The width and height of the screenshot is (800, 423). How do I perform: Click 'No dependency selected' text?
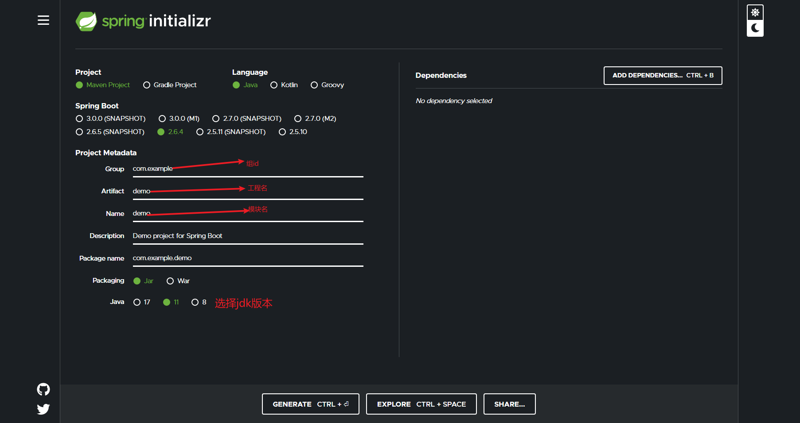coord(454,101)
